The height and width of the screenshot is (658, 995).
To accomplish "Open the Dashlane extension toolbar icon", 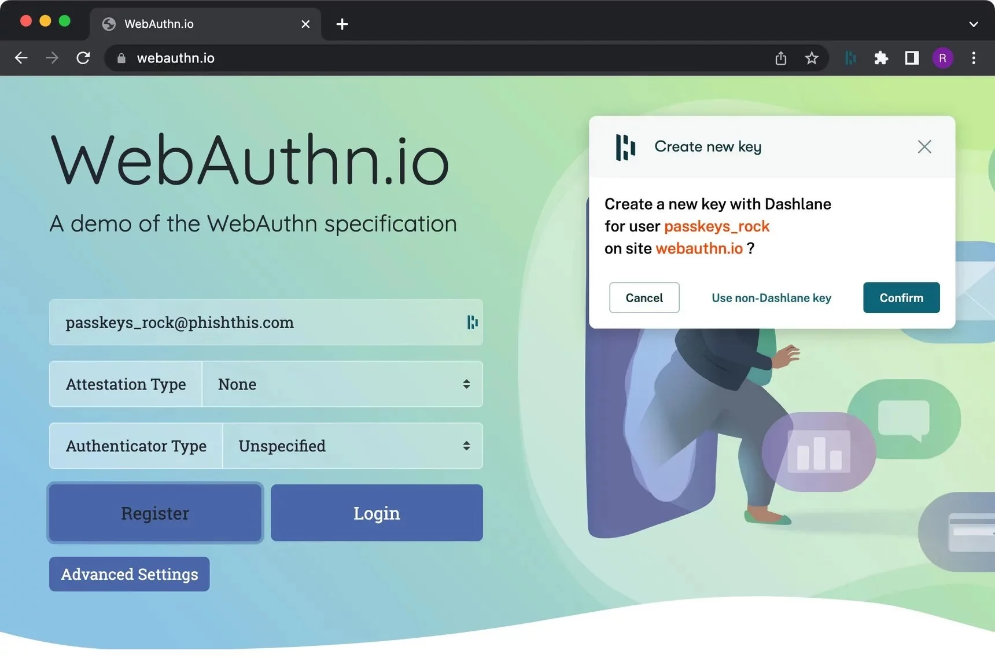I will click(x=850, y=58).
